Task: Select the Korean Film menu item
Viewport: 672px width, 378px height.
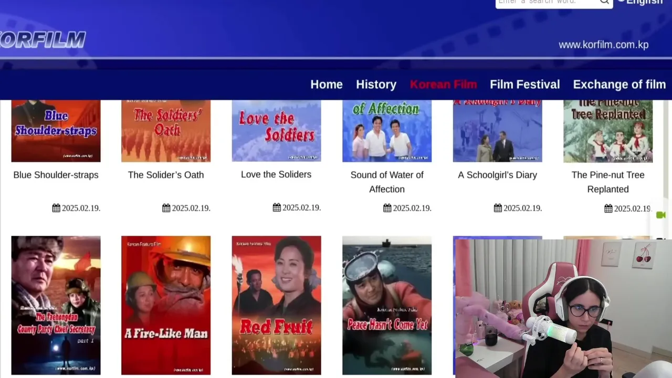Action: [443, 85]
